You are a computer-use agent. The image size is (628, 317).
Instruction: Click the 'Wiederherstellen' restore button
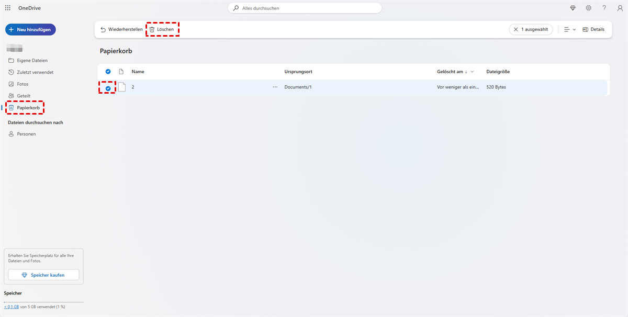(121, 29)
